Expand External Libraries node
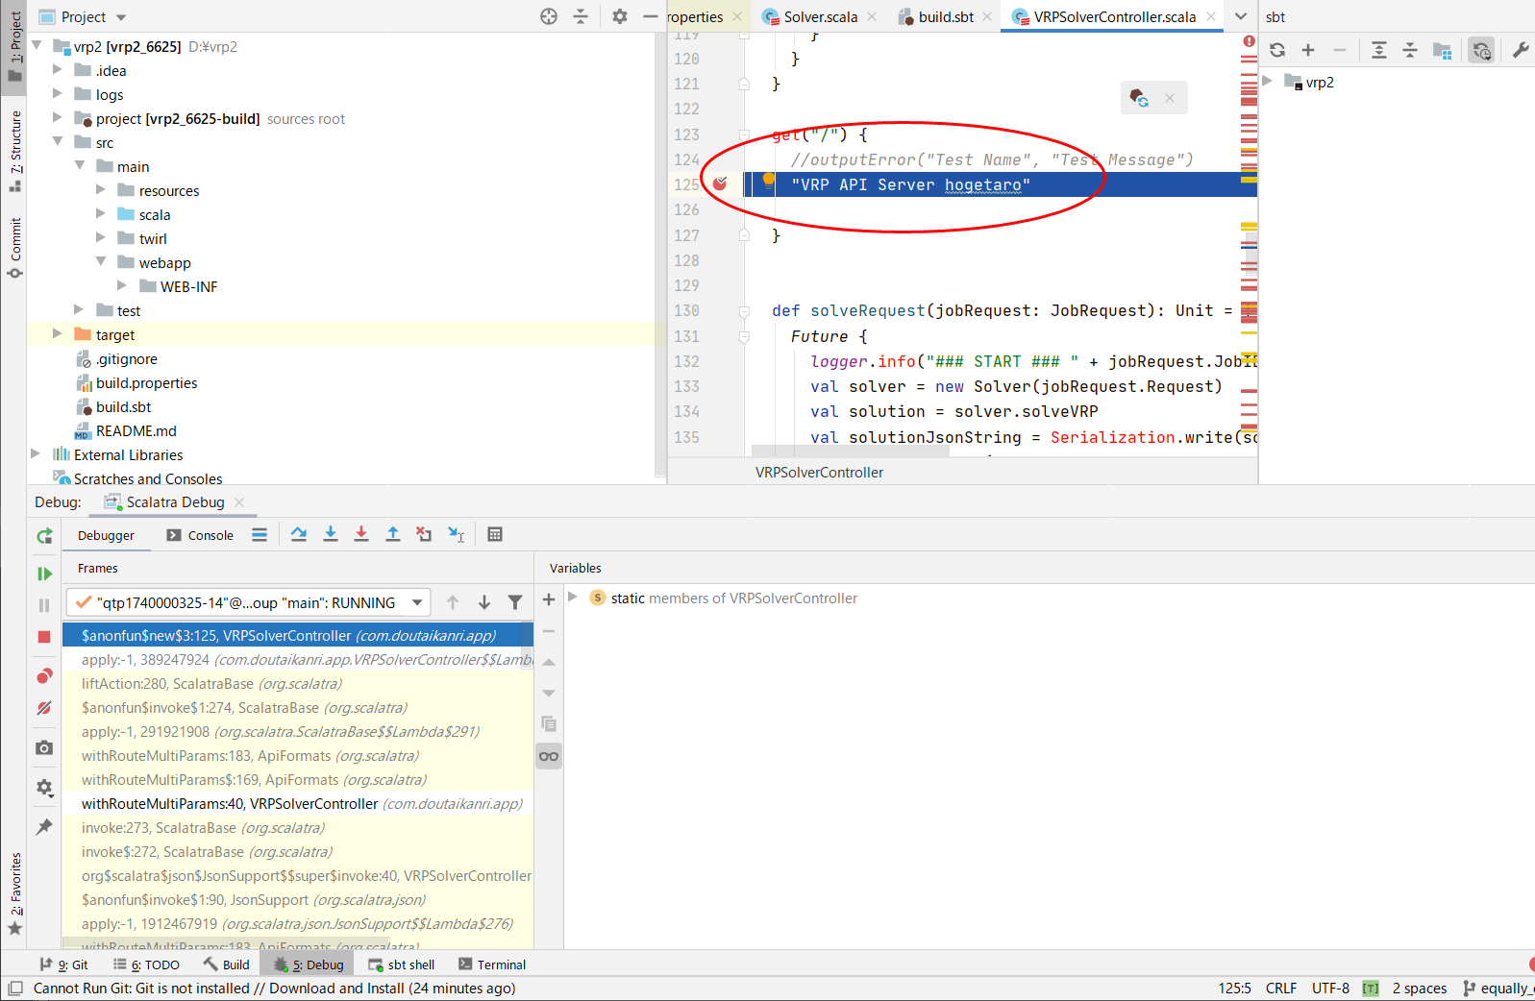The height and width of the screenshot is (1001, 1535). pyautogui.click(x=36, y=454)
